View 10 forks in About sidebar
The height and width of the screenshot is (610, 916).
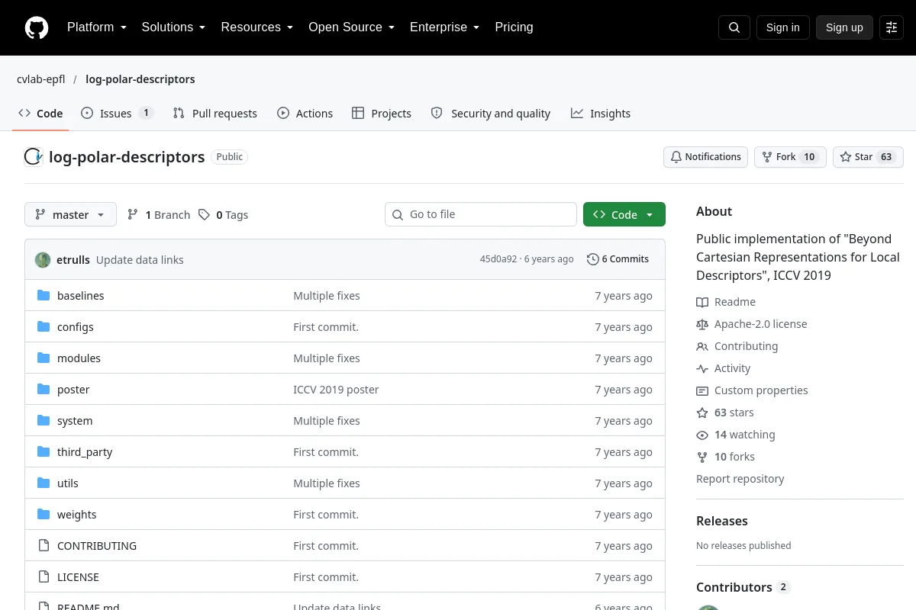pos(726,457)
